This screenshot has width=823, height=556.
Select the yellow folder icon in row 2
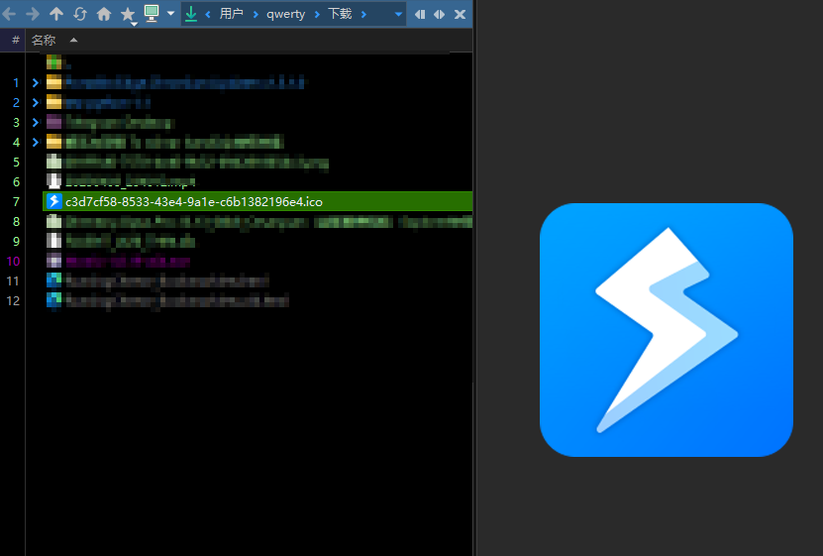click(x=53, y=102)
